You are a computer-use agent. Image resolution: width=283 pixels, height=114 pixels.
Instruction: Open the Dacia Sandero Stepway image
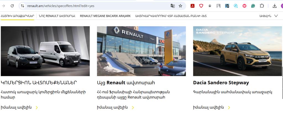coord(237,51)
